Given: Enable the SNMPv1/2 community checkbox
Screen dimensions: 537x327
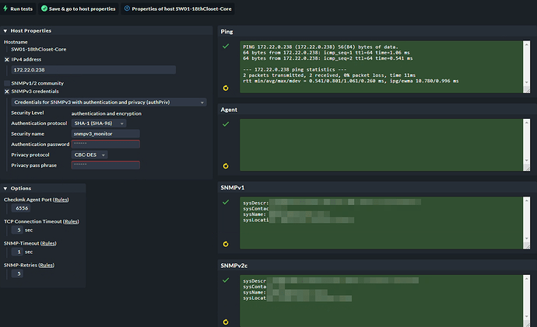Looking at the screenshot, I should pyautogui.click(x=7, y=82).
